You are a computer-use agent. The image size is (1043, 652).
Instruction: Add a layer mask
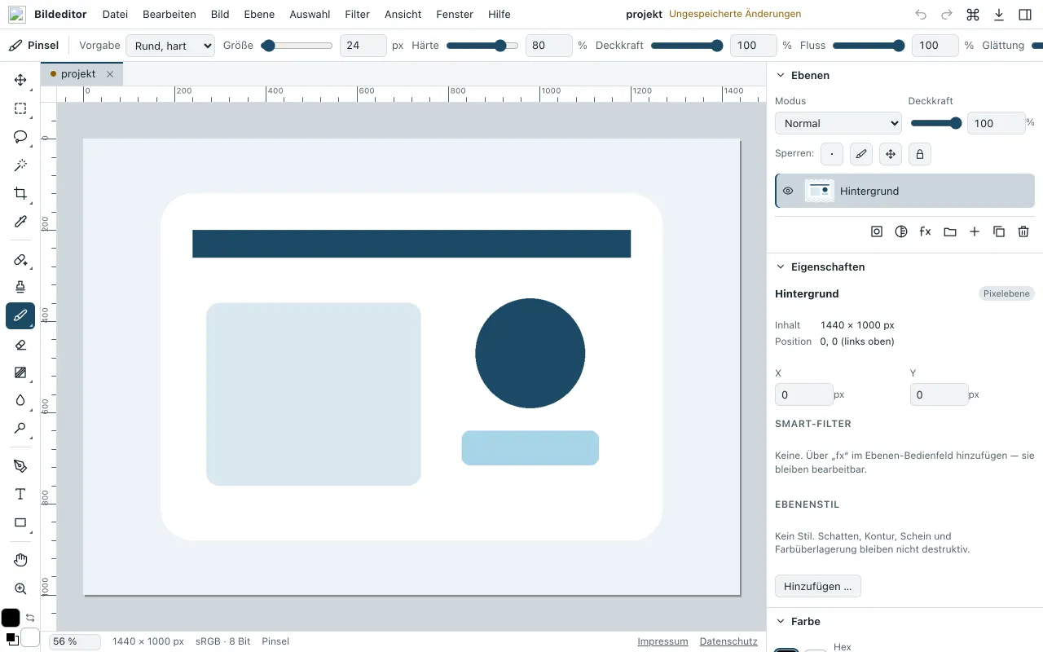(x=877, y=231)
